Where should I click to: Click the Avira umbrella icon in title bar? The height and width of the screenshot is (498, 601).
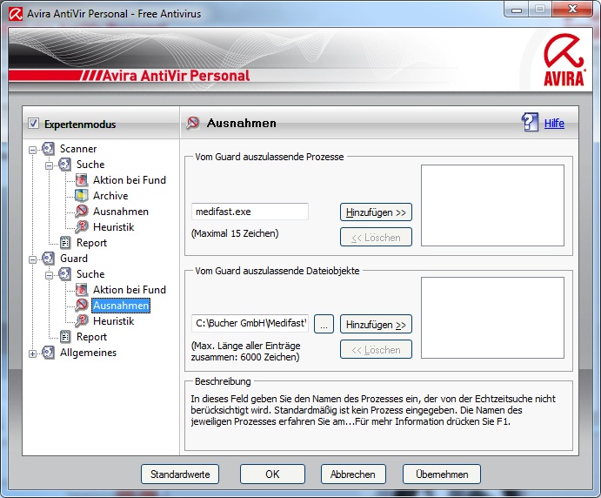(16, 14)
